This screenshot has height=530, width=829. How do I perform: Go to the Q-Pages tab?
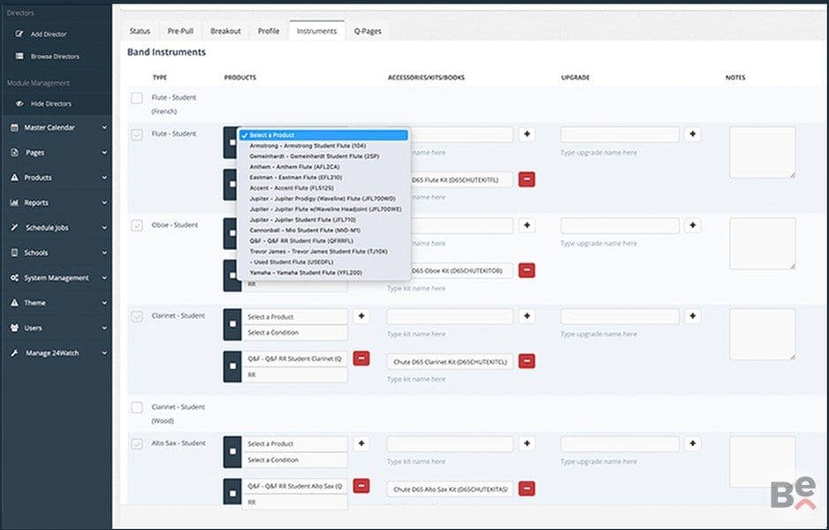click(x=368, y=31)
